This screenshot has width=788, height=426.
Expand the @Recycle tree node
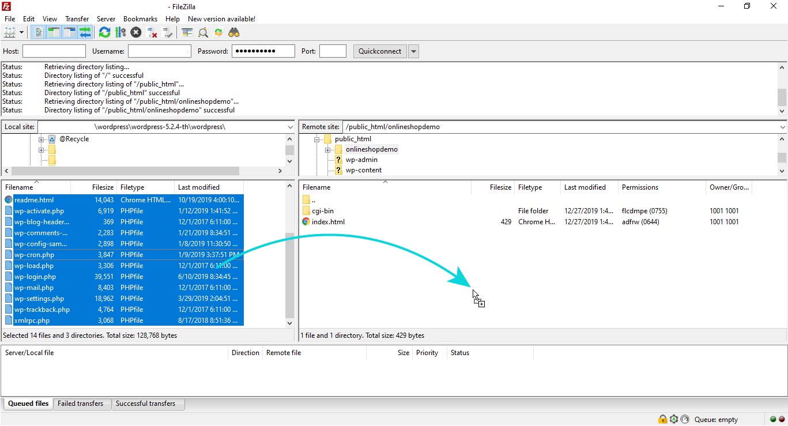coord(42,140)
